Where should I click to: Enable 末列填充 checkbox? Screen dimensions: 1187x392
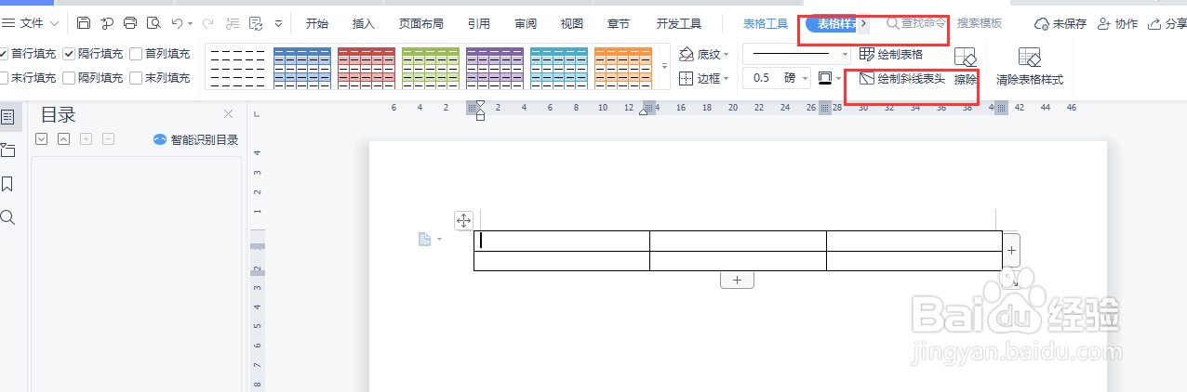click(x=137, y=78)
